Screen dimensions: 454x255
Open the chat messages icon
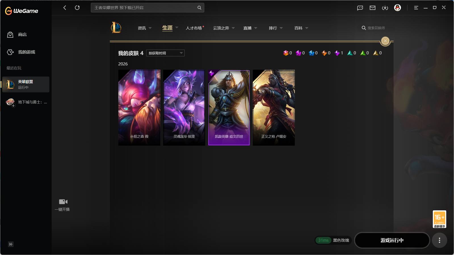360,8
